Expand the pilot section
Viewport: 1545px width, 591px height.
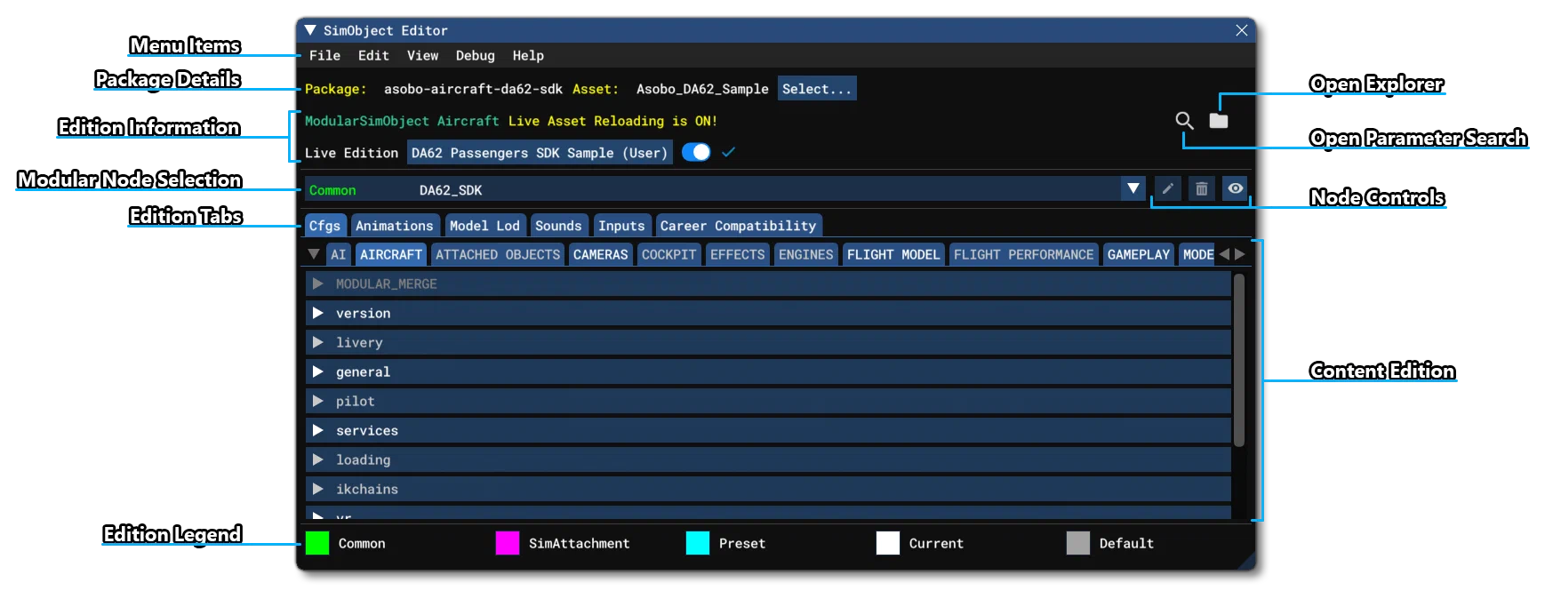[x=768, y=401]
